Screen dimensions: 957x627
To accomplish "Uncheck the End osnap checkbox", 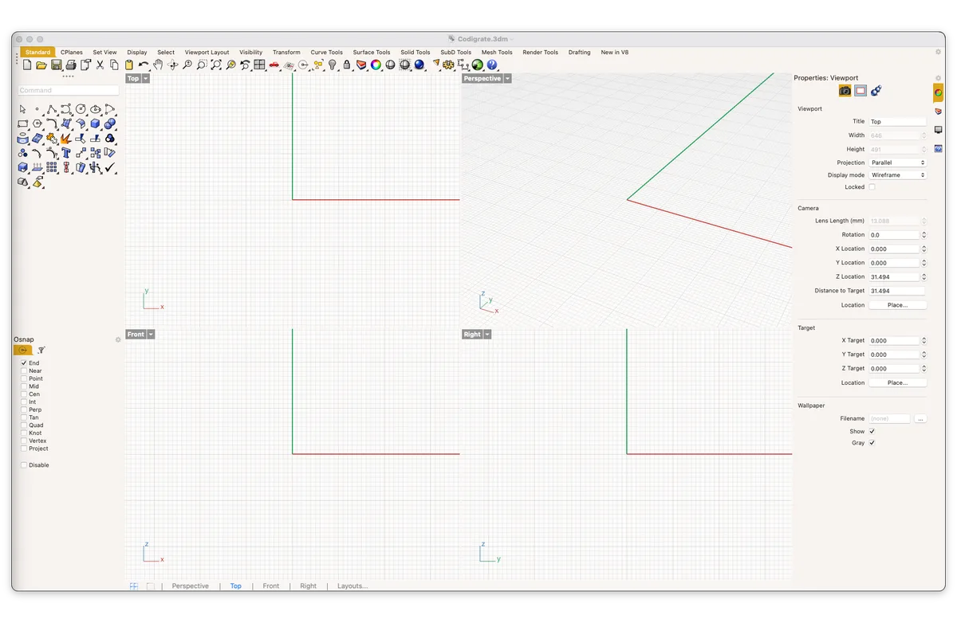I will (24, 363).
